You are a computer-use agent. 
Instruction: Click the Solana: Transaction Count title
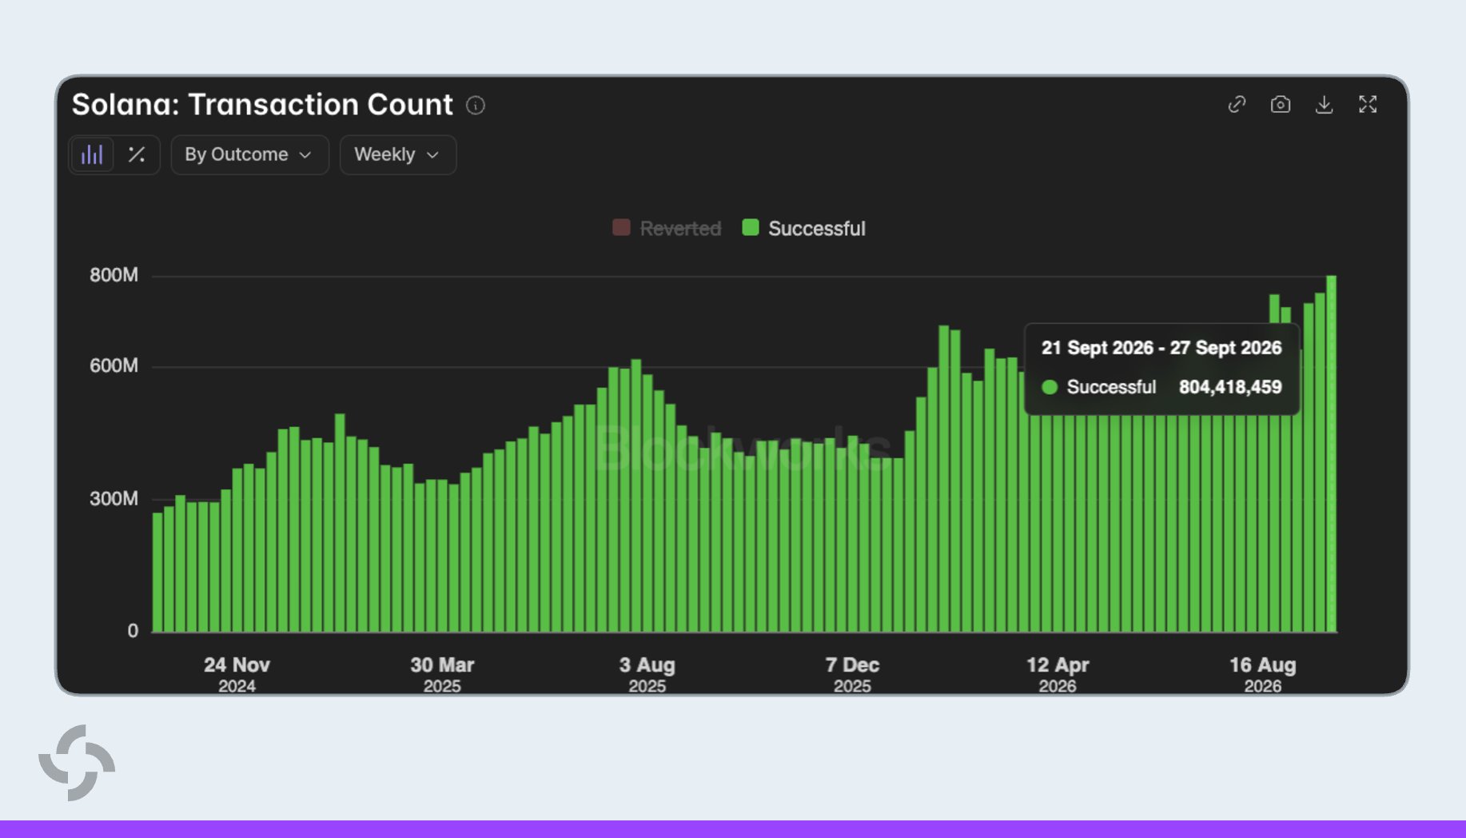pos(262,105)
